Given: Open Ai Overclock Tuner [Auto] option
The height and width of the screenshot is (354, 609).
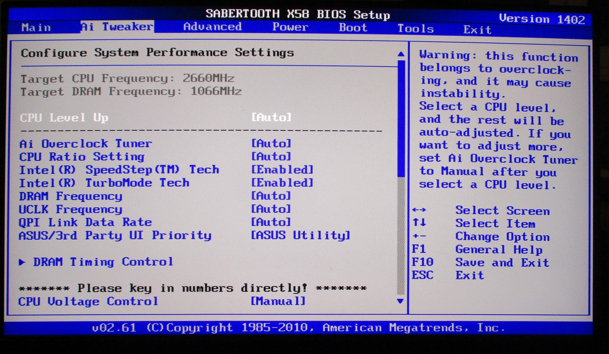Looking at the screenshot, I should tap(271, 143).
